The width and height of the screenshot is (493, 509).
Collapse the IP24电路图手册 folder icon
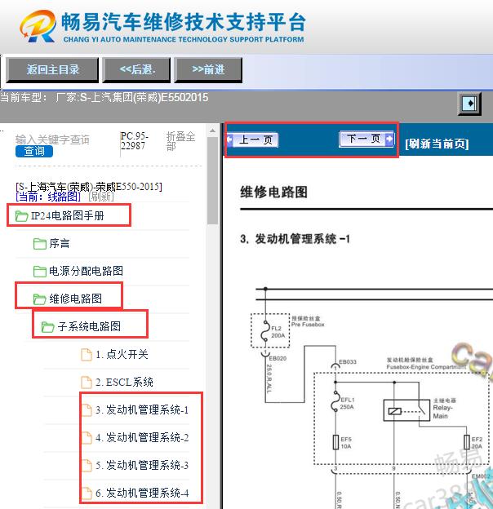(22, 216)
